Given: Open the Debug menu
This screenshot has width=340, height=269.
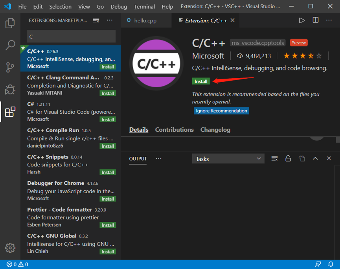Looking at the screenshot, I should (119, 7).
